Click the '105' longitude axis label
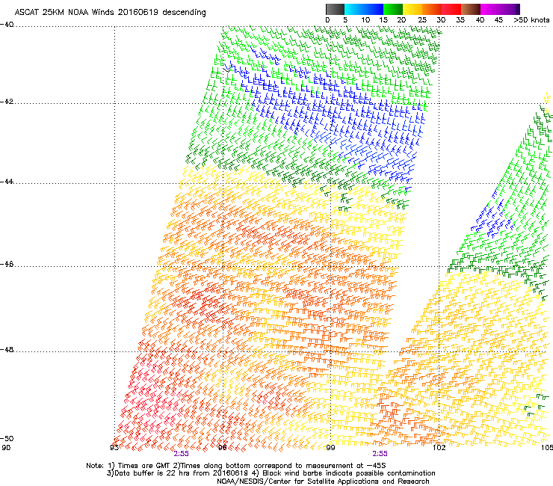The width and height of the screenshot is (553, 486). pos(547,448)
